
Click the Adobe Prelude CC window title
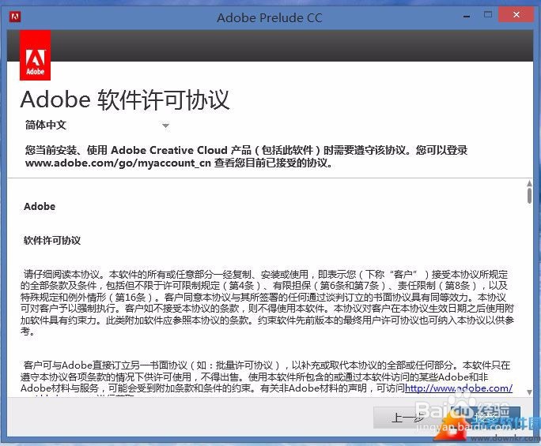[x=270, y=17]
